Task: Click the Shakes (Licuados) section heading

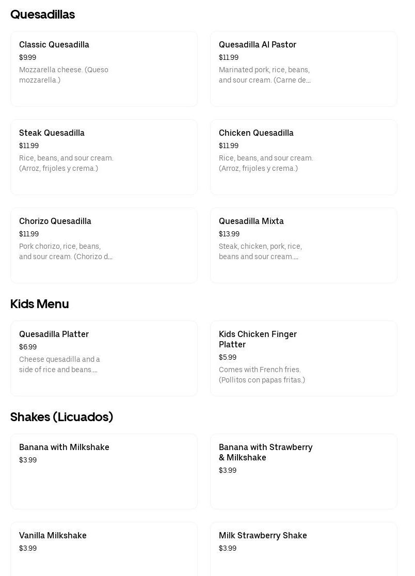Action: pyautogui.click(x=61, y=417)
